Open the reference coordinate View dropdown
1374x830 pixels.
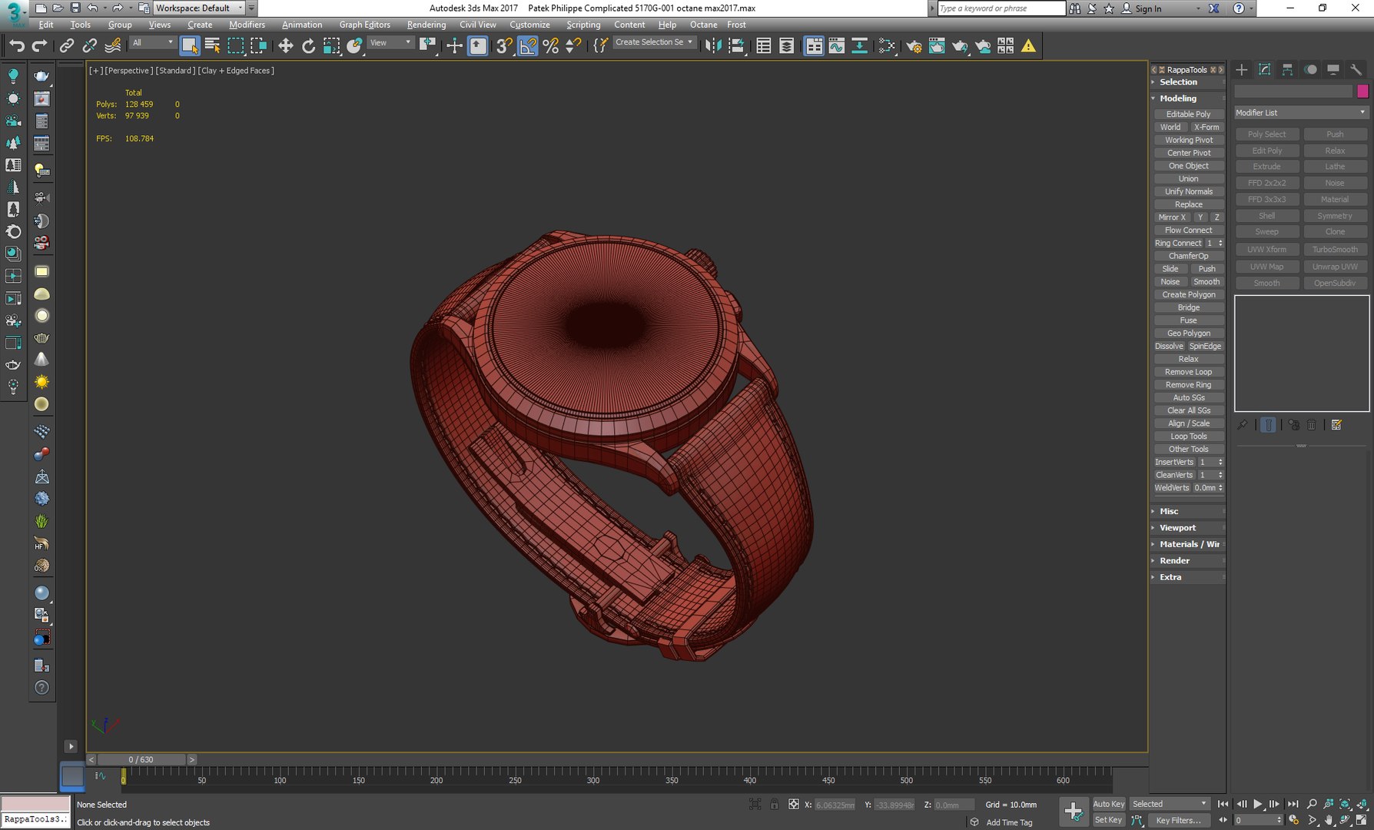pos(390,43)
